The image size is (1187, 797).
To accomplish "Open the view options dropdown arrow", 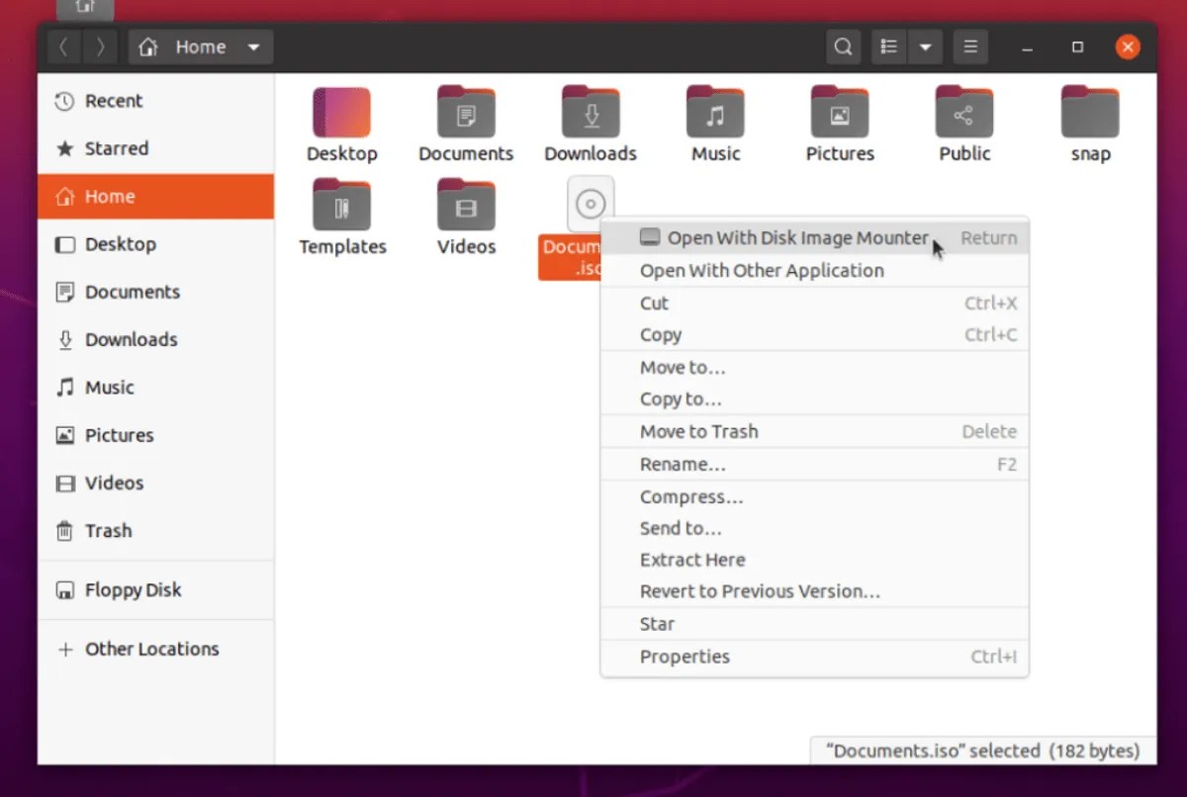I will [x=926, y=46].
